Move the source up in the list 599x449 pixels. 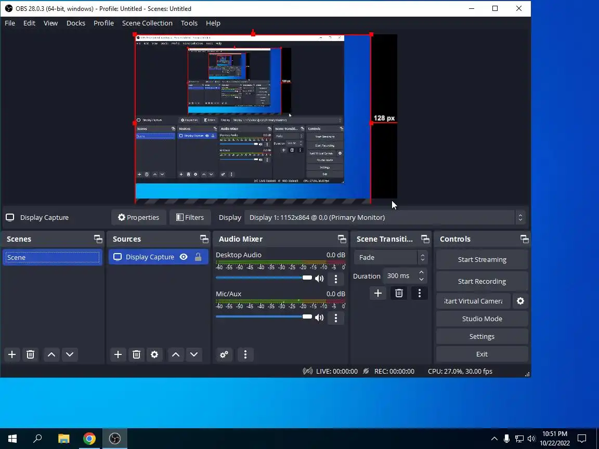click(x=176, y=354)
